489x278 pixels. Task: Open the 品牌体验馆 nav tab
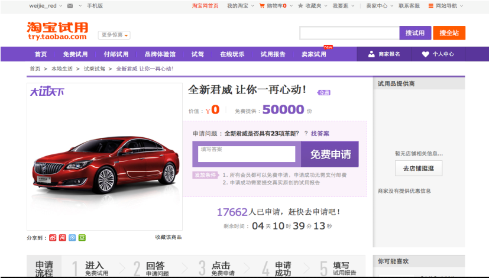click(x=160, y=54)
